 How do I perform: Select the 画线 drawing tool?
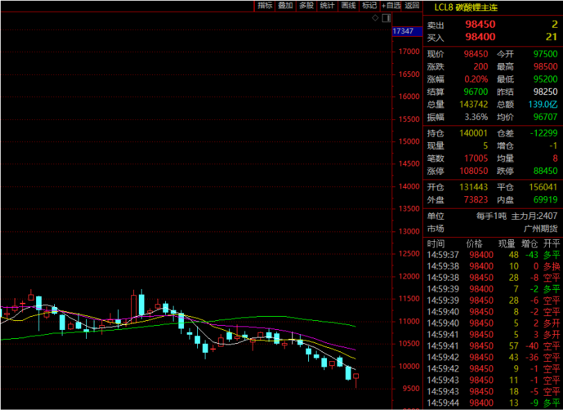point(348,6)
